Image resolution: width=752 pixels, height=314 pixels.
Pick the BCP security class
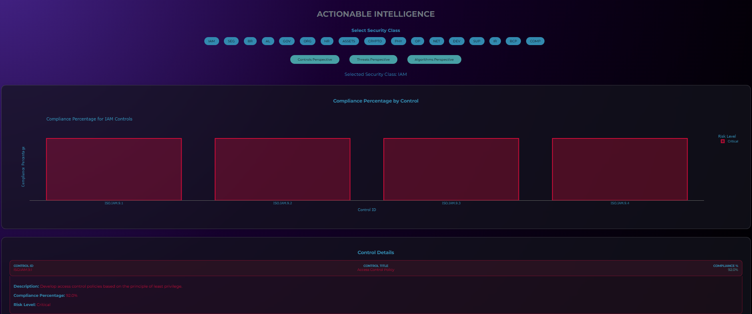click(x=513, y=41)
